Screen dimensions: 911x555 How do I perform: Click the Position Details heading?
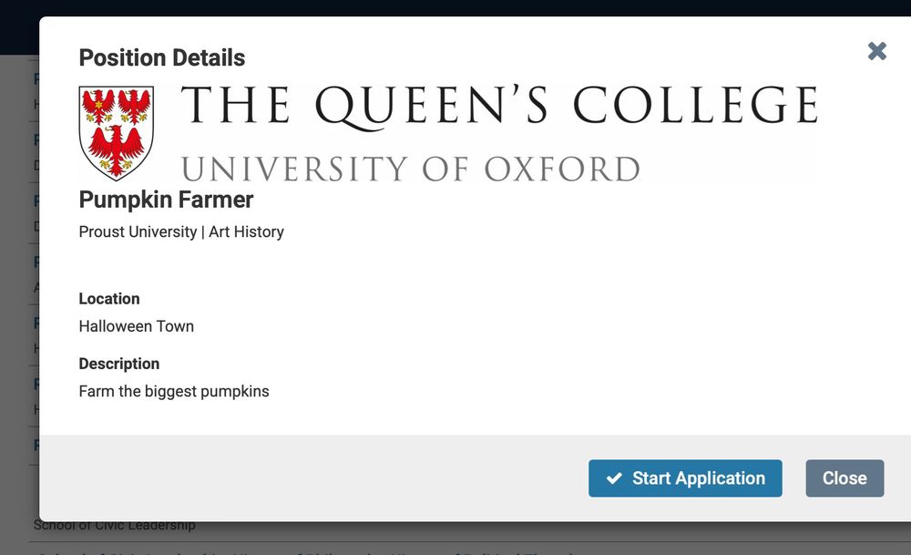pyautogui.click(x=161, y=57)
